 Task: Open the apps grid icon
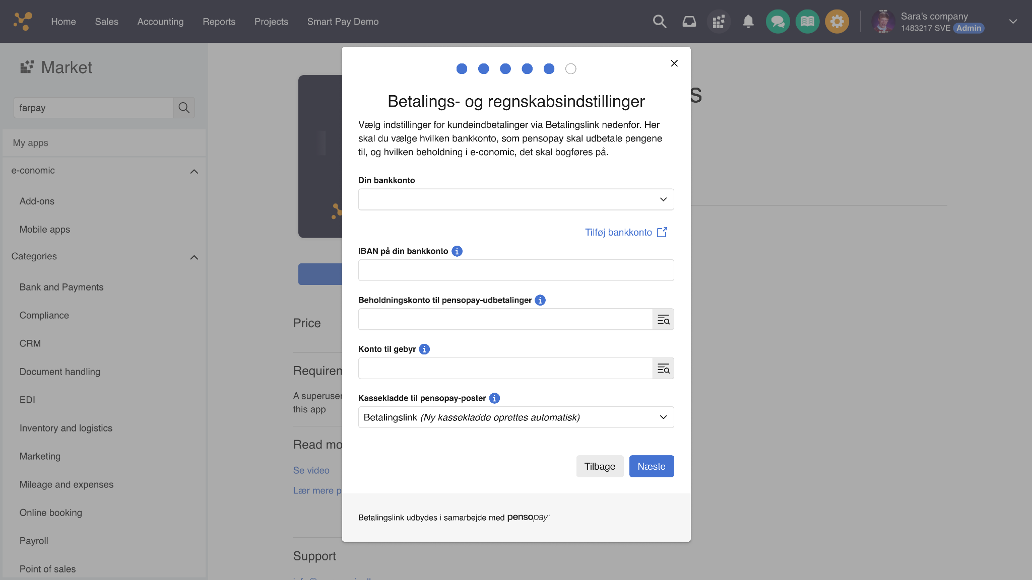click(x=719, y=22)
